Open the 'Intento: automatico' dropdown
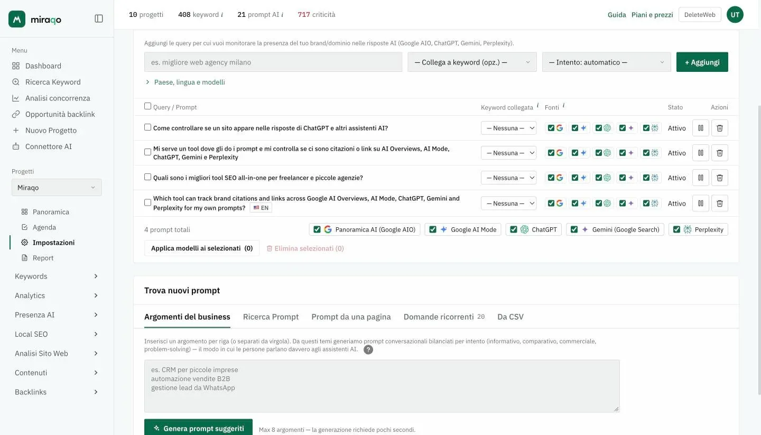 tap(607, 62)
